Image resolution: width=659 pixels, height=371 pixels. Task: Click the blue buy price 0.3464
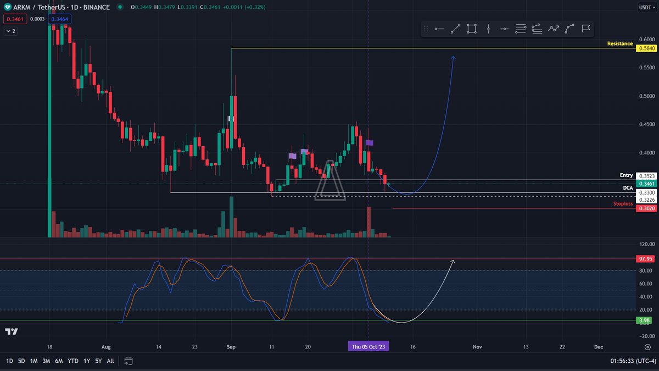(x=59, y=19)
